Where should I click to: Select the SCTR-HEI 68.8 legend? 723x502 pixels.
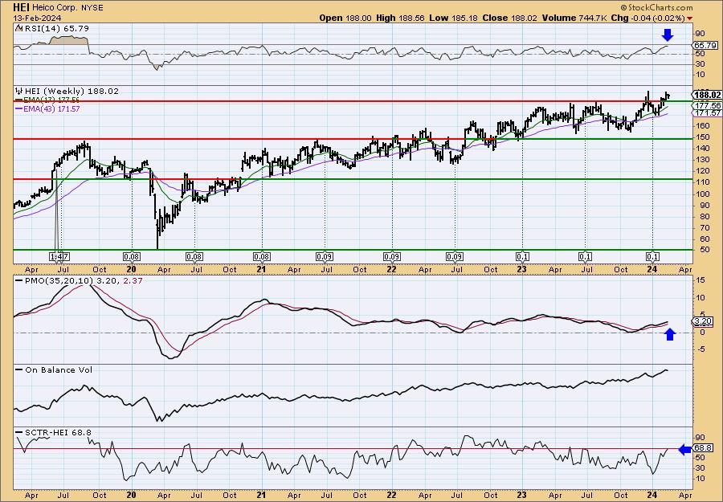(54, 432)
